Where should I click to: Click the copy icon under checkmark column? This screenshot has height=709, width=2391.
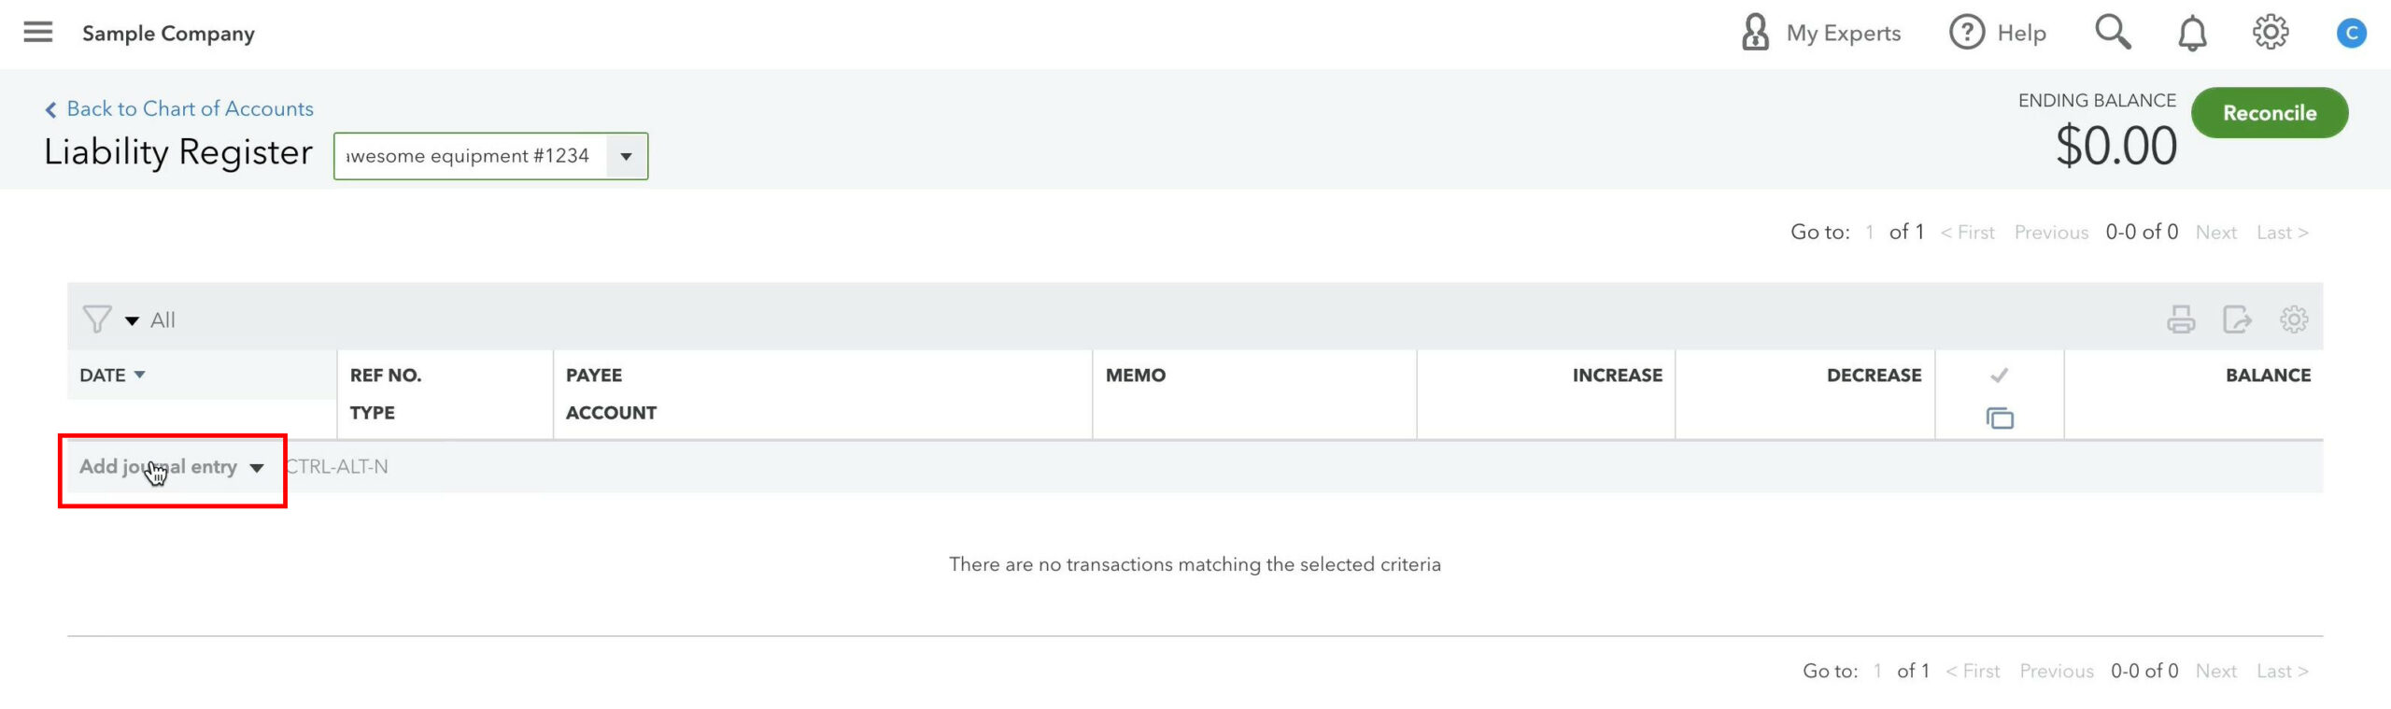(x=2000, y=418)
